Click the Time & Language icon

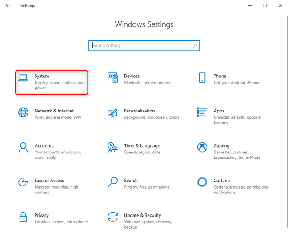click(112, 147)
